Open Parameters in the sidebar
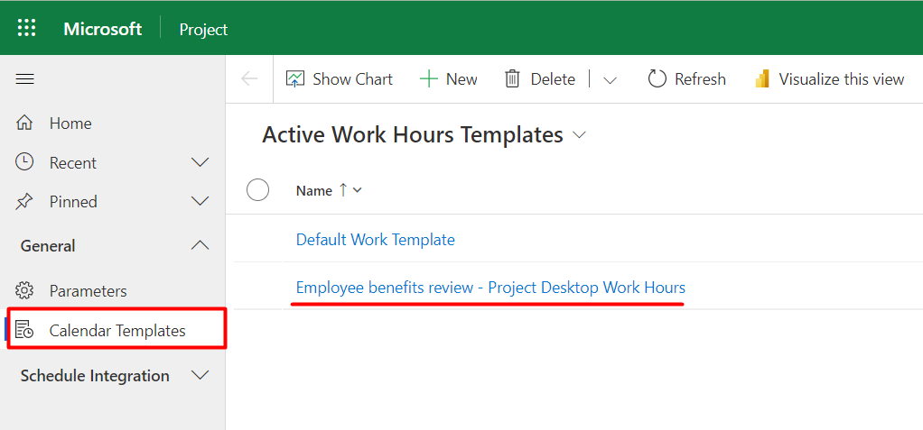This screenshot has width=923, height=430. 89,291
